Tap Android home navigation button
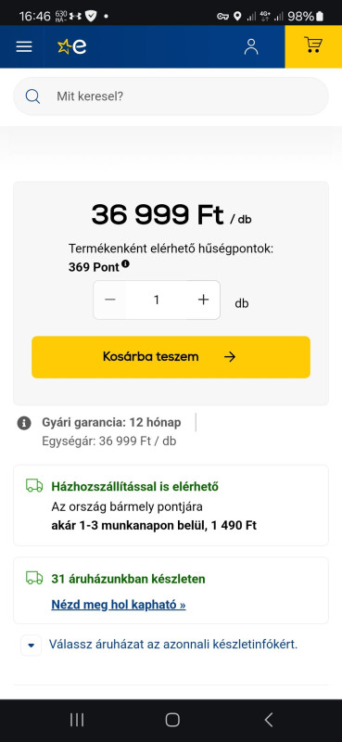342x742 pixels. [x=172, y=720]
